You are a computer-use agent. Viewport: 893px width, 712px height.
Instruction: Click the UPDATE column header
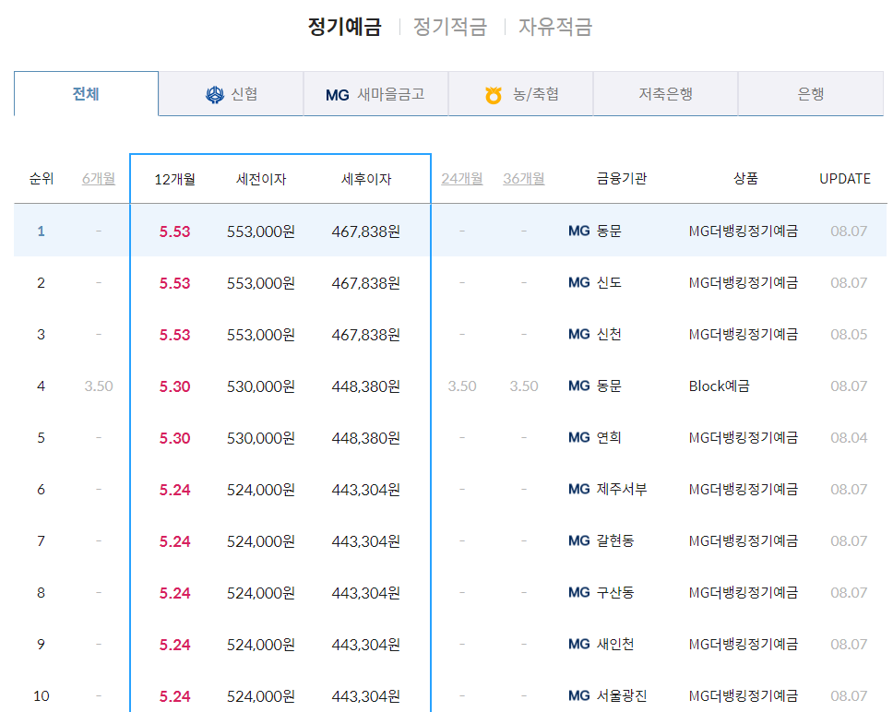[845, 179]
